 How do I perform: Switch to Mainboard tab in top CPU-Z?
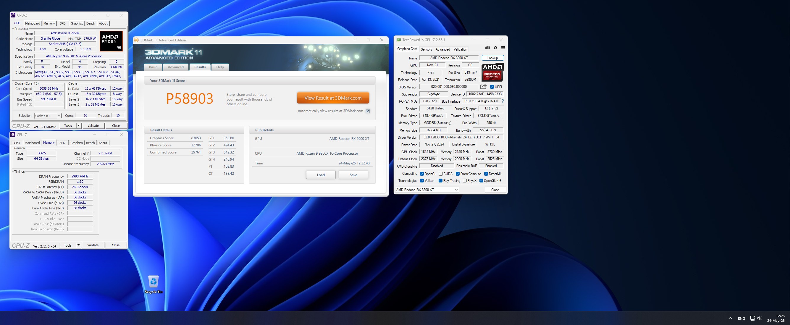33,23
